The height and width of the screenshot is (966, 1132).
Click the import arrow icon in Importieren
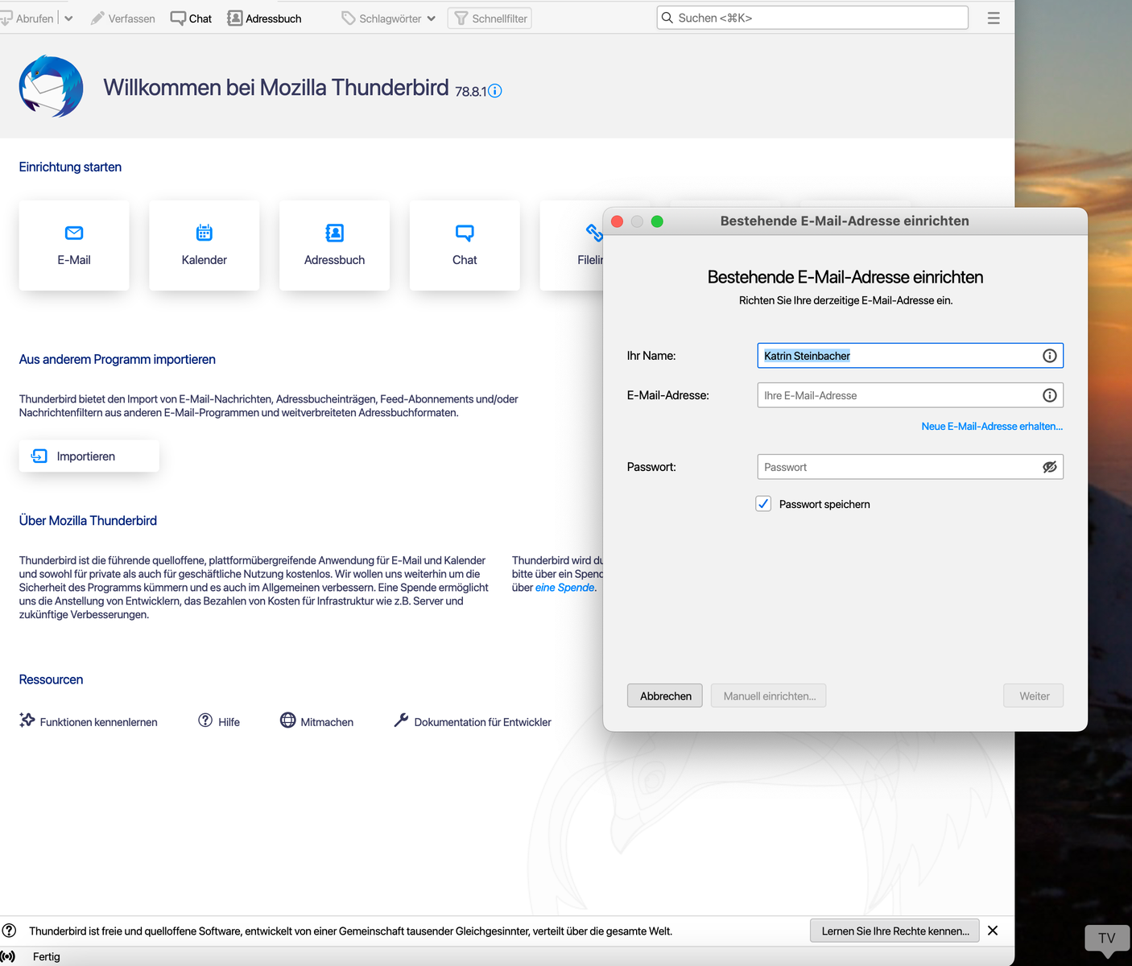click(x=39, y=456)
